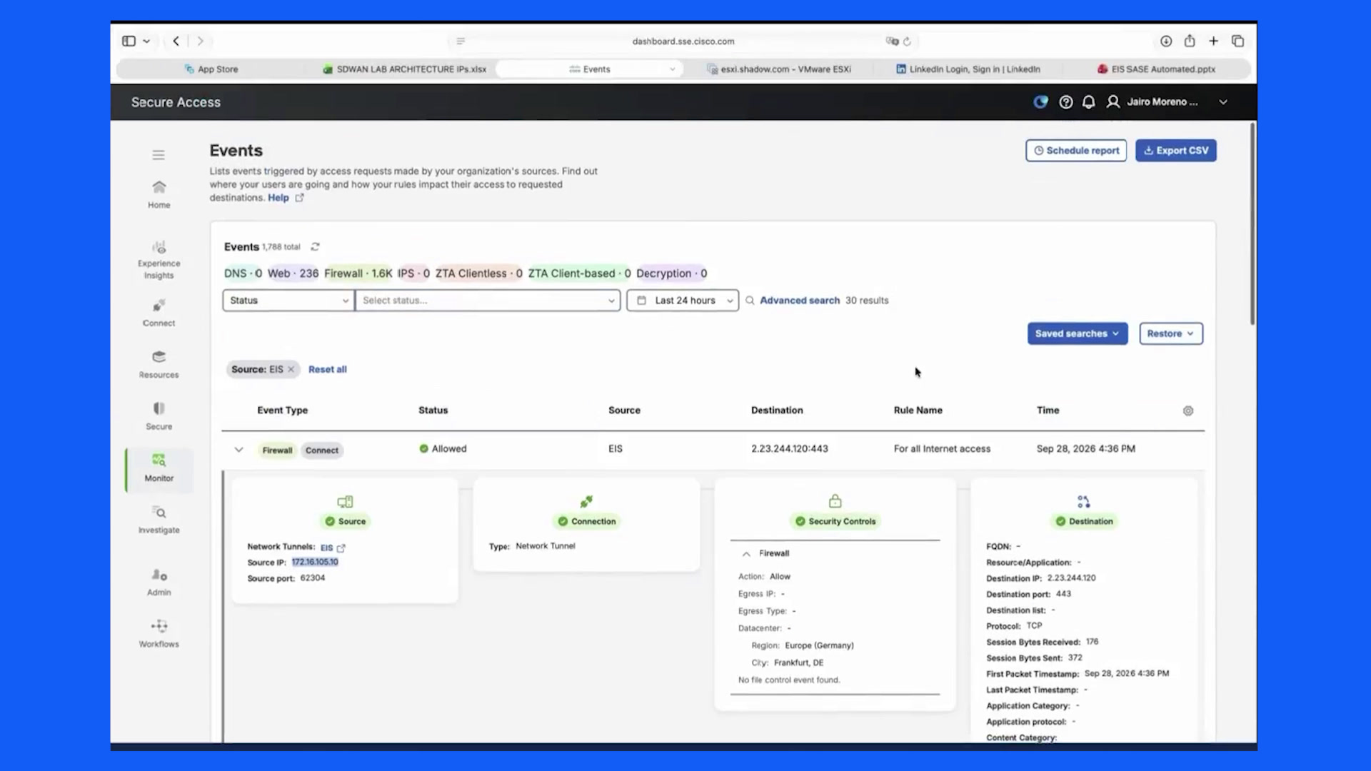Go back in Safari history
This screenshot has height=771, width=1371.
pos(176,41)
